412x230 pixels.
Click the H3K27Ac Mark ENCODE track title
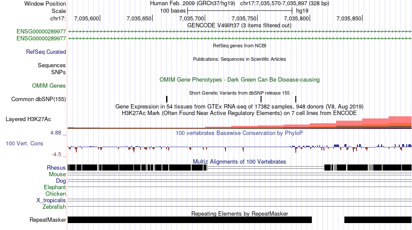[239, 113]
